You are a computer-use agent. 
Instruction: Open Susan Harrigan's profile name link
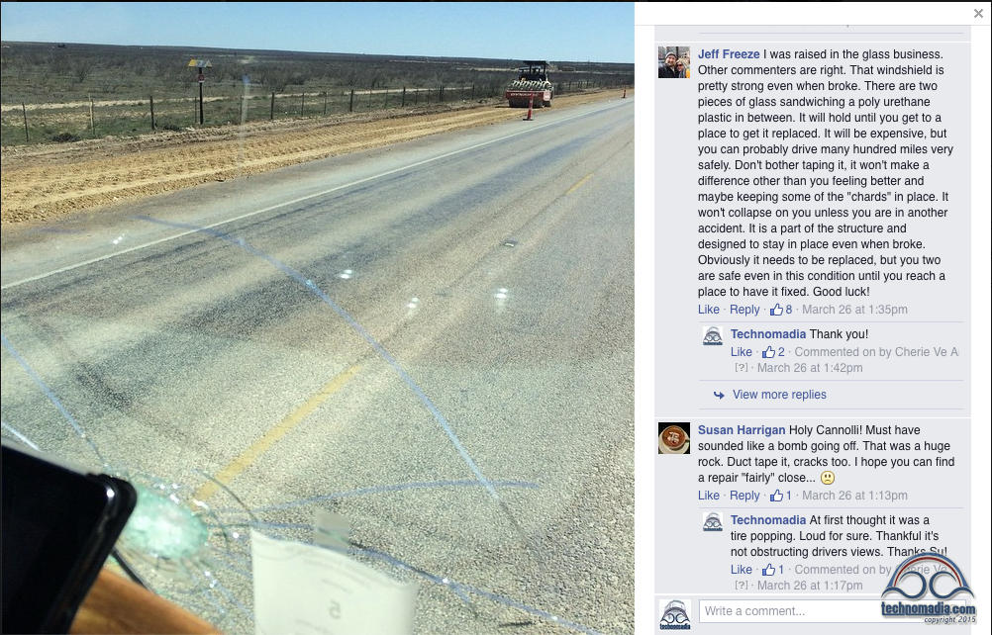(742, 429)
